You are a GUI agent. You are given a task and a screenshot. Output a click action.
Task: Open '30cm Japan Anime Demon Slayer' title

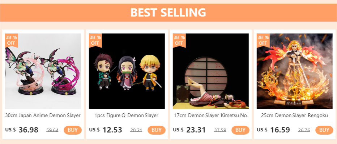pos(43,116)
